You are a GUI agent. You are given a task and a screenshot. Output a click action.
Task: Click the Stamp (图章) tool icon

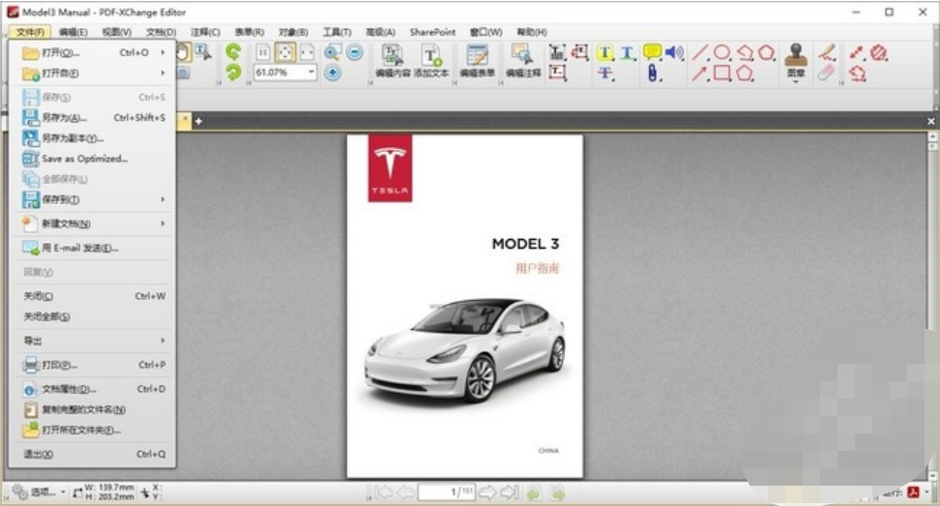(x=796, y=59)
